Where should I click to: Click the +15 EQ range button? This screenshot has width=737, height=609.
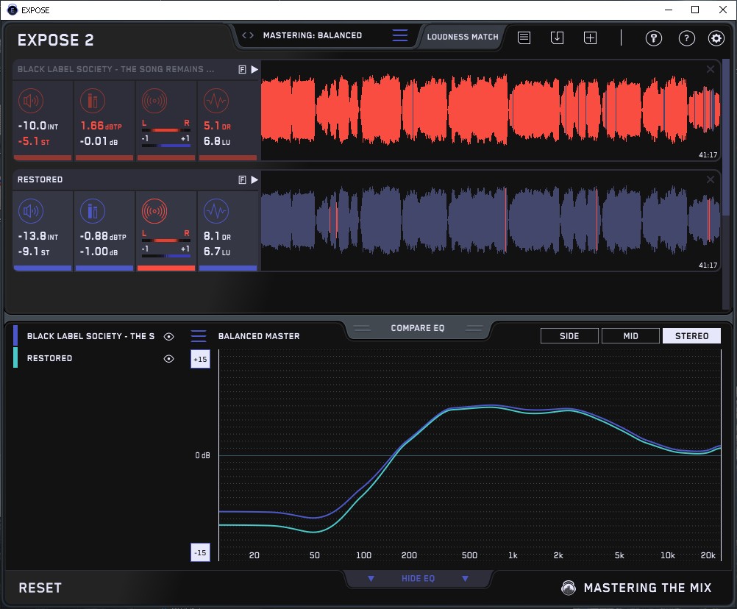[200, 359]
